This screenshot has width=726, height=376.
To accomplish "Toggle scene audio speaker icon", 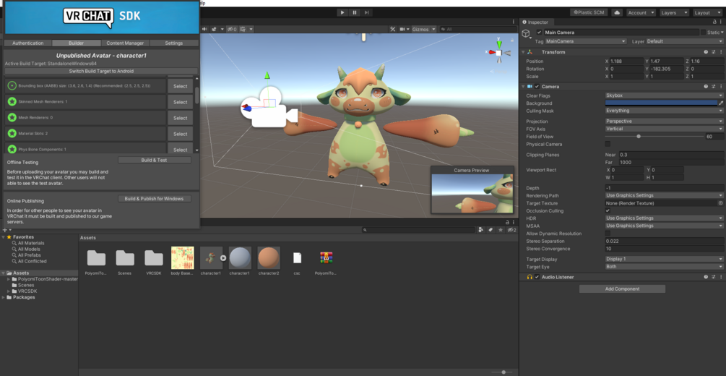I will point(204,29).
